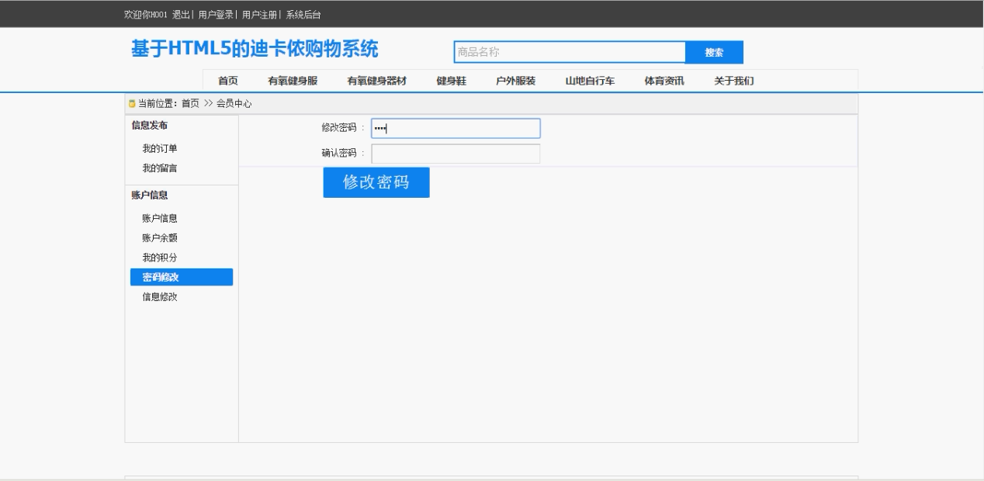Screen dimensions: 984x481
Task: Open the 关于我们 menu item
Action: point(734,81)
